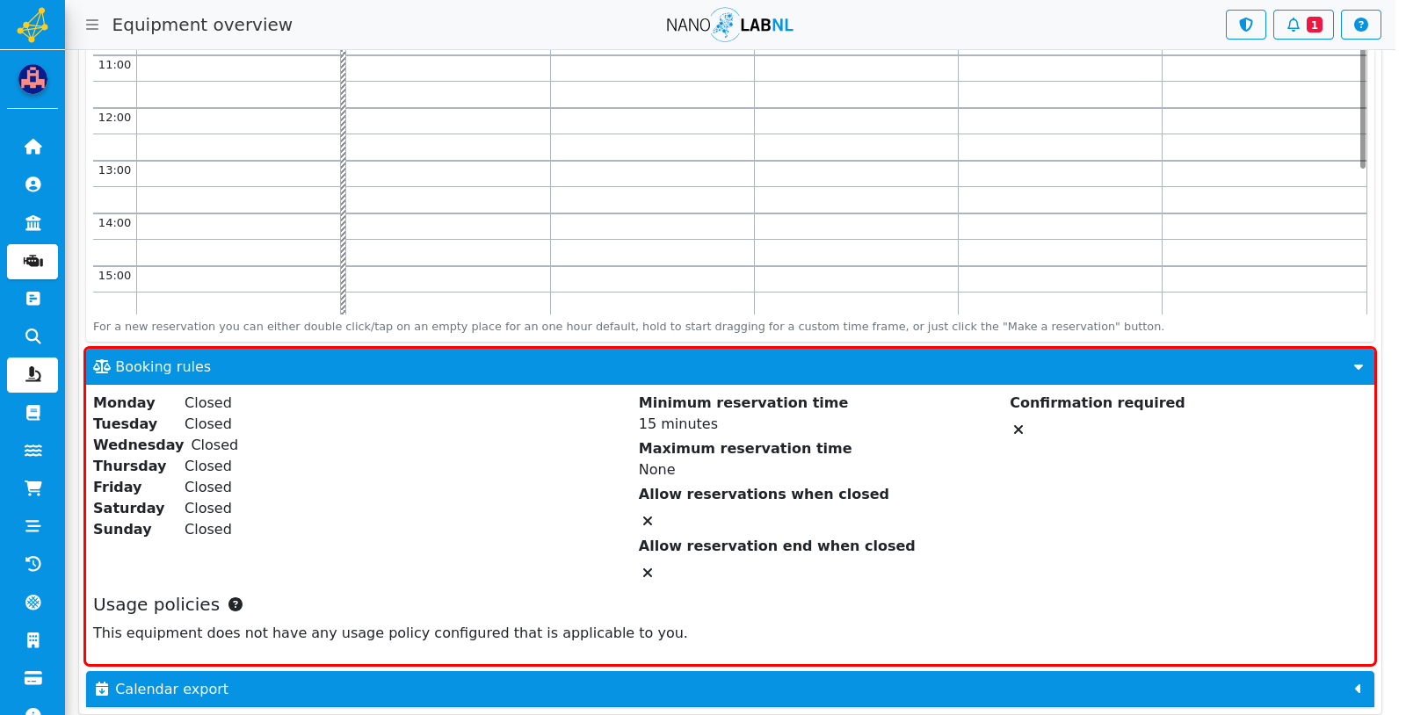The width and height of the screenshot is (1406, 715).
Task: Expand the Calendar export panel
Action: click(730, 690)
